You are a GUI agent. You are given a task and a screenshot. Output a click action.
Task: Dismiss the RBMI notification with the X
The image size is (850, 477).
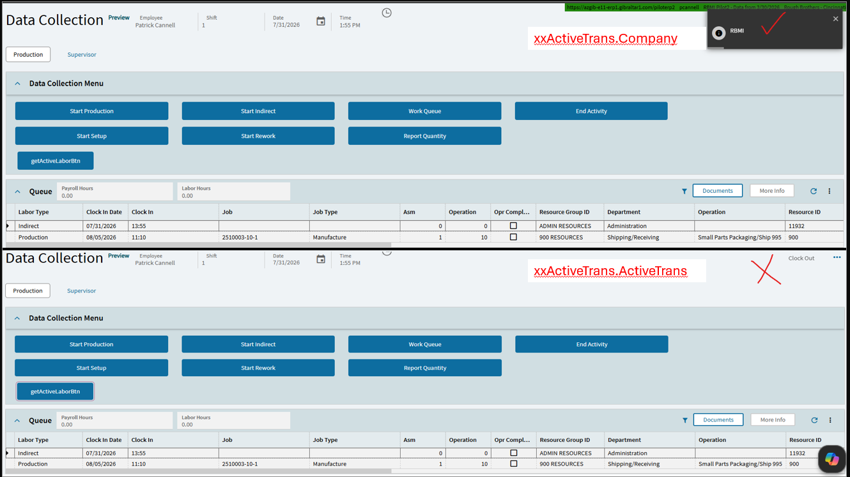[835, 19]
